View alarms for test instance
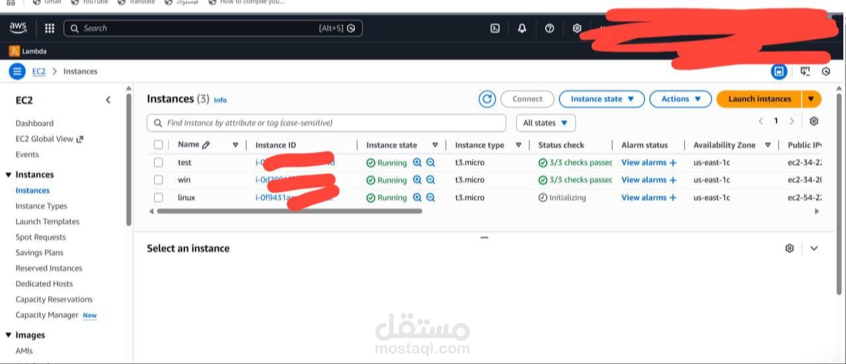Screen dimensions: 846x364 [649, 162]
